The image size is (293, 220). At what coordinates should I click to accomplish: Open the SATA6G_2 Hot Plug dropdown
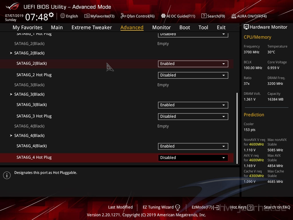(x=193, y=75)
